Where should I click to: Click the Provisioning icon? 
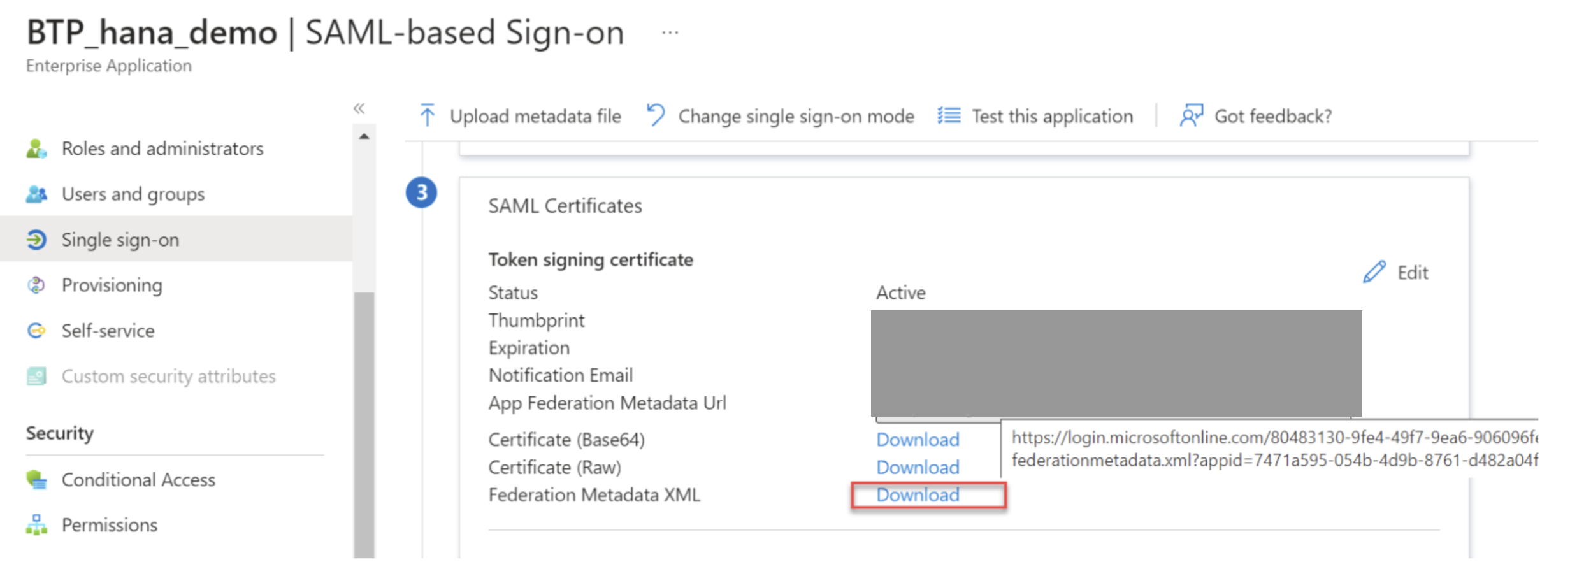pos(36,285)
